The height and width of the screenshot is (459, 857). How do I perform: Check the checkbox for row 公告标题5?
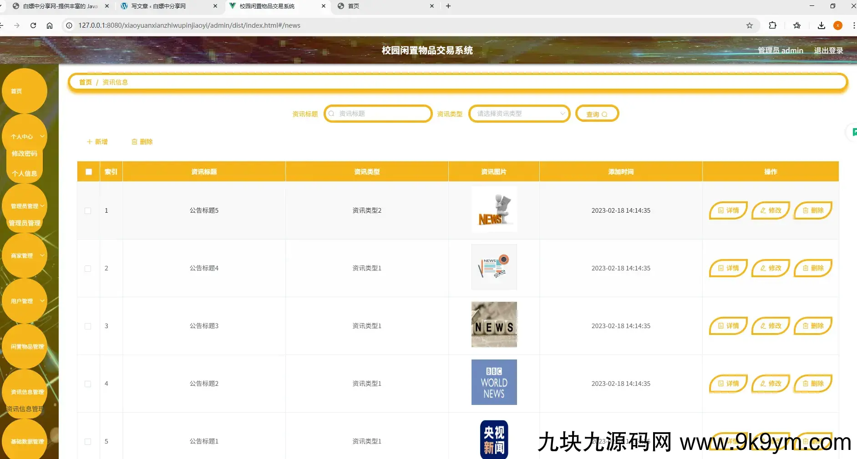point(88,211)
